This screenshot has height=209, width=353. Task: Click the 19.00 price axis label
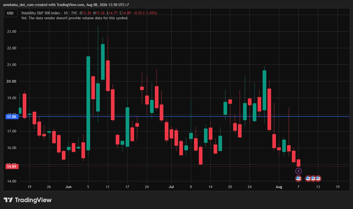(x=11, y=98)
